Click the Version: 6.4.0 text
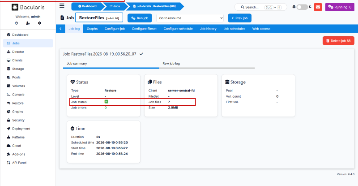 coord(345,174)
